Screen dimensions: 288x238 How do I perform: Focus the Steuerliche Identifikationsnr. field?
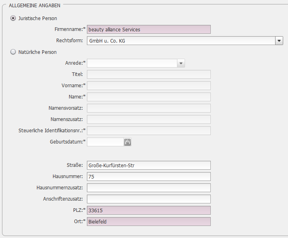[x=149, y=131]
